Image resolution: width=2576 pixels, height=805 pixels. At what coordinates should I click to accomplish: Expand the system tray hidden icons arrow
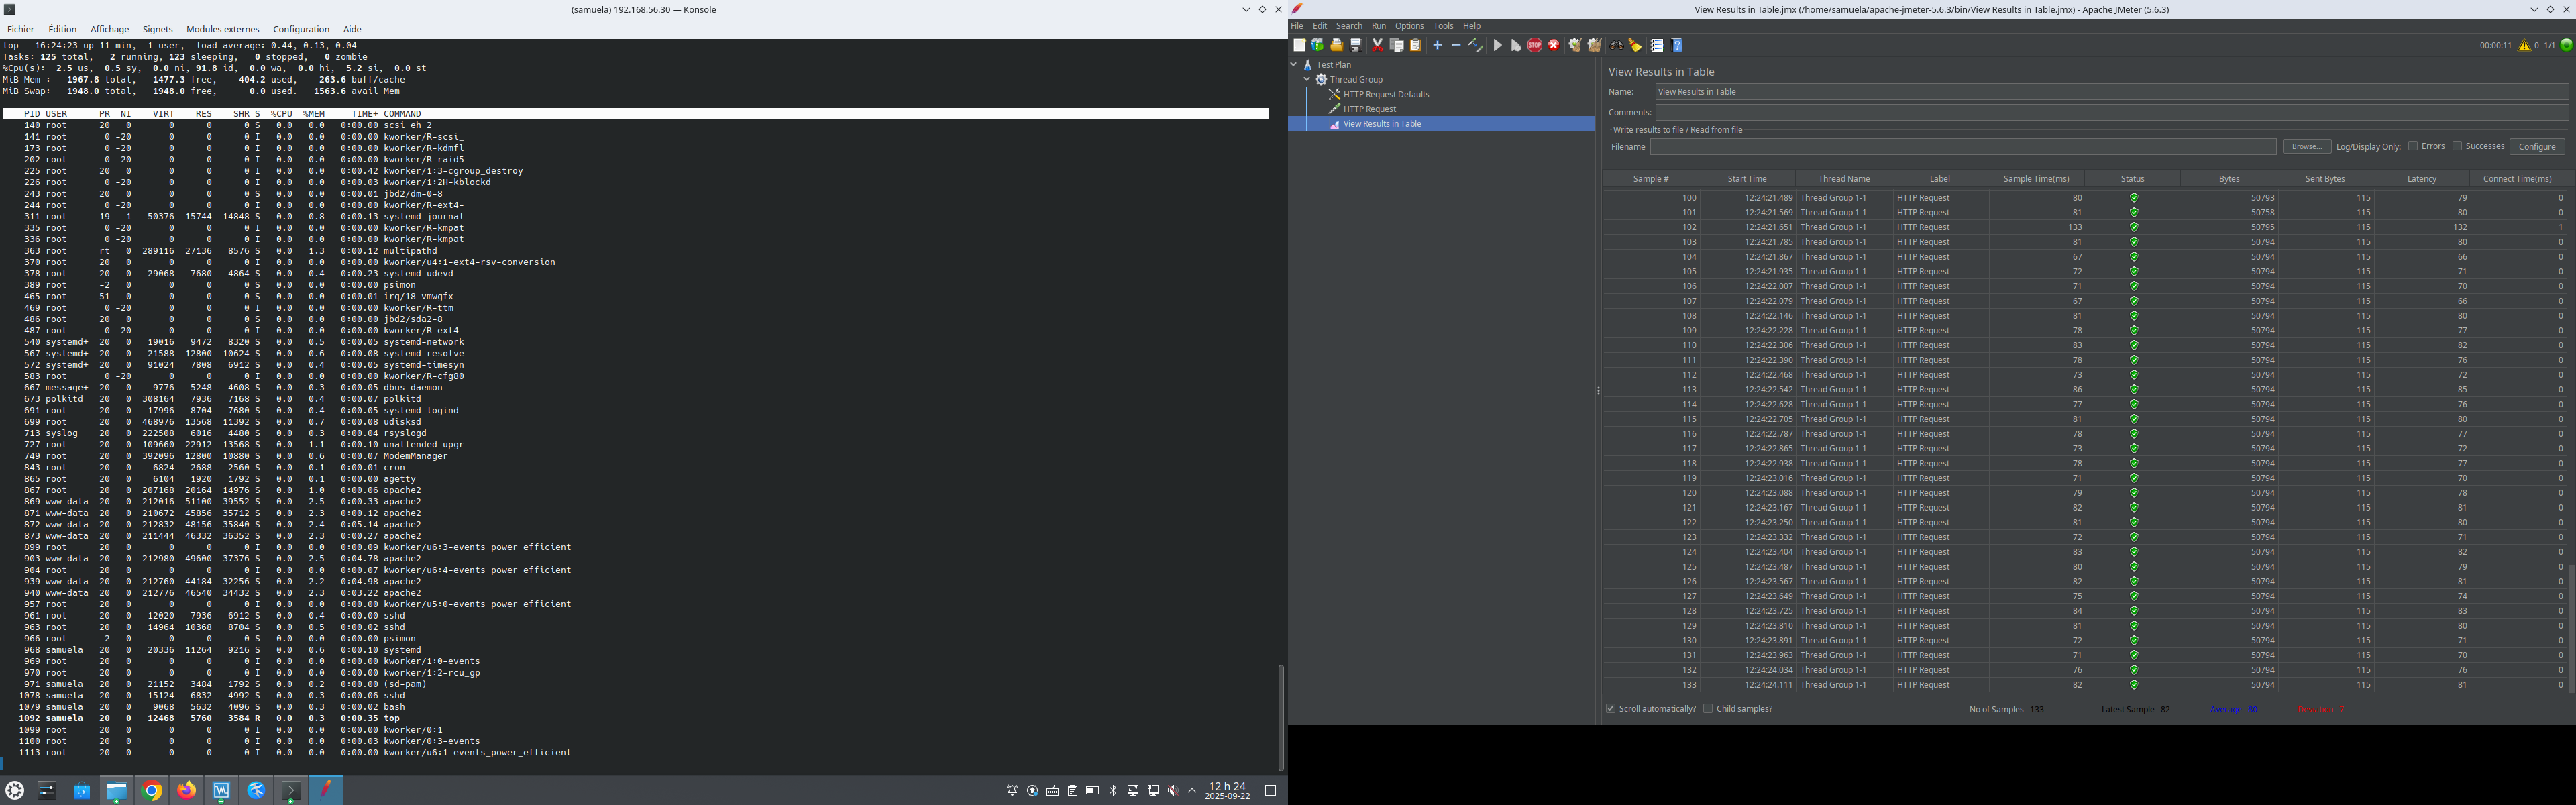click(x=1192, y=790)
